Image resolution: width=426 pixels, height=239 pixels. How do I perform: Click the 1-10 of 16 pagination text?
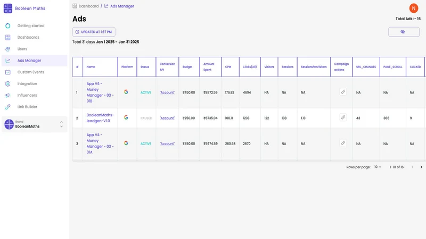(396, 167)
